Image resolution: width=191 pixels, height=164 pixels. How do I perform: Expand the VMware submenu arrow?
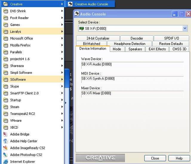click(62, 120)
